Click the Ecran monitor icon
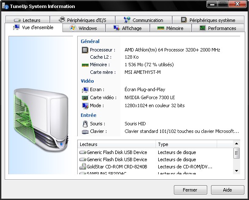 click(85, 90)
